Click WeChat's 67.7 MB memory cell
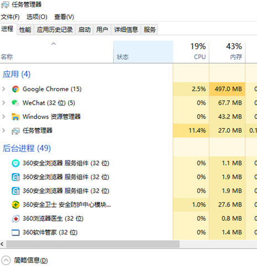257x269 pixels. pyautogui.click(x=227, y=103)
